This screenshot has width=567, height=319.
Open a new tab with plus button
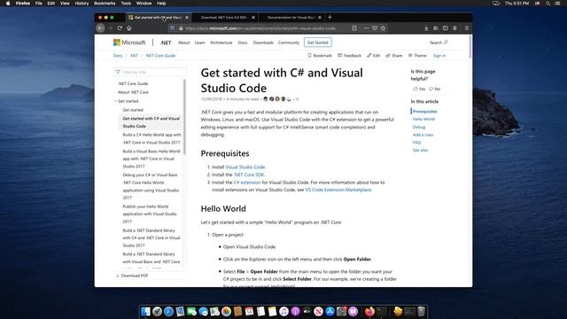pyautogui.click(x=330, y=18)
